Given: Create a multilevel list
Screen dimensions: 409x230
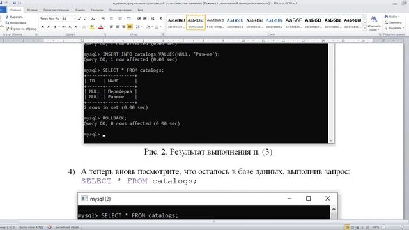Looking at the screenshot, I should tap(129, 19).
